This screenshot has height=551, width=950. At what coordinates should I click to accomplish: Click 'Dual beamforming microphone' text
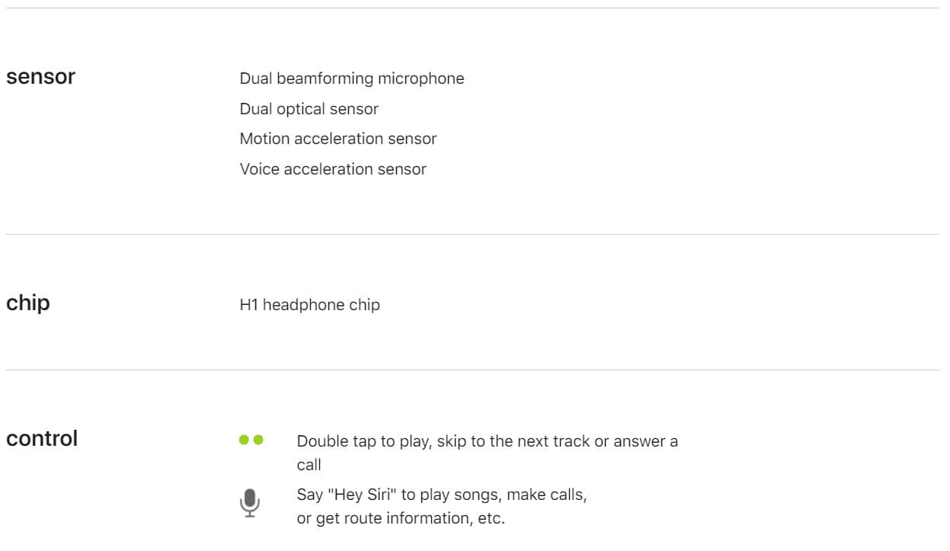[351, 78]
